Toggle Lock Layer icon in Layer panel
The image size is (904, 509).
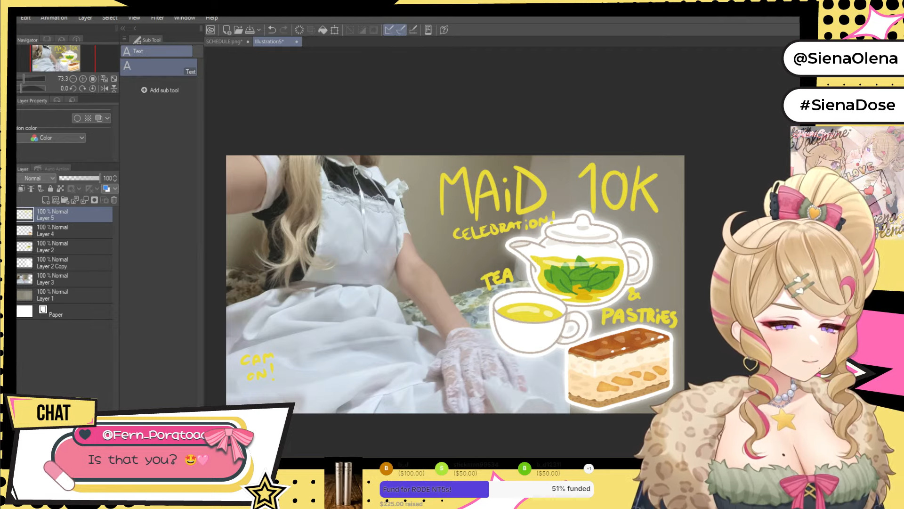[x=50, y=189]
